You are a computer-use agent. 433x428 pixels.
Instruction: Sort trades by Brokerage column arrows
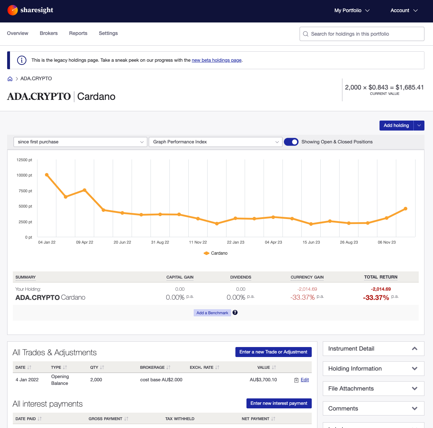(168, 367)
